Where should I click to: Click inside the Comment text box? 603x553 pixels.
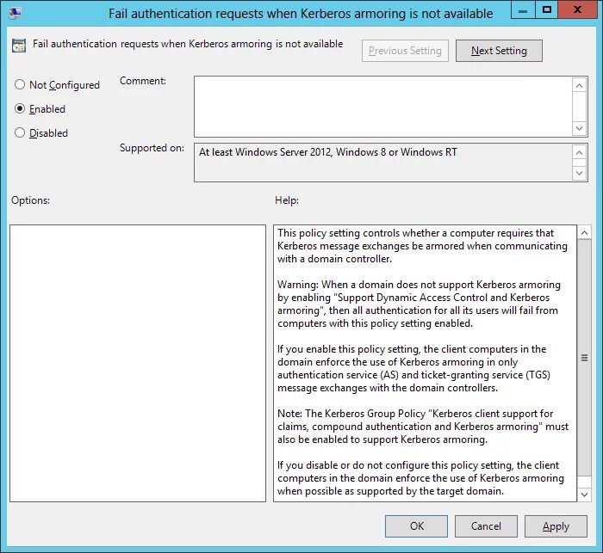point(383,107)
